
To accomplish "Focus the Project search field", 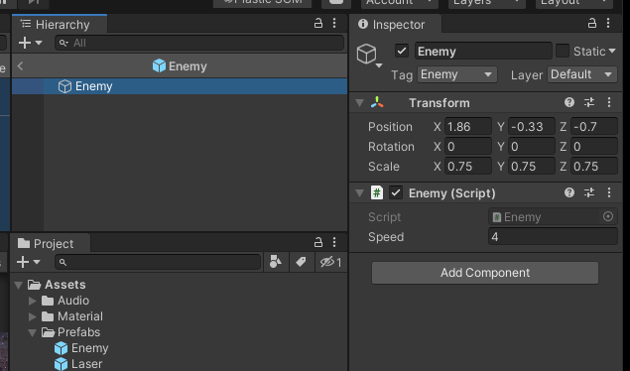I will 158,262.
